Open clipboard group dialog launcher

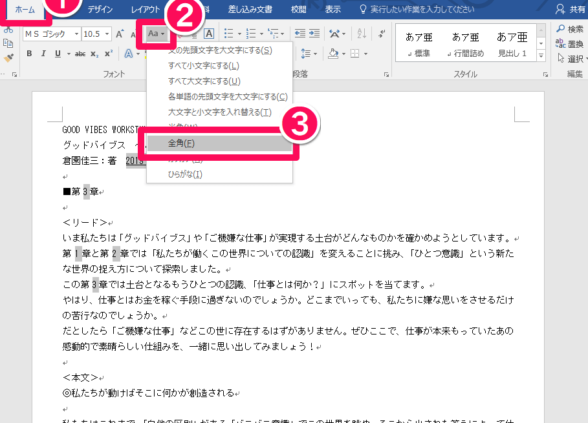click(x=14, y=75)
